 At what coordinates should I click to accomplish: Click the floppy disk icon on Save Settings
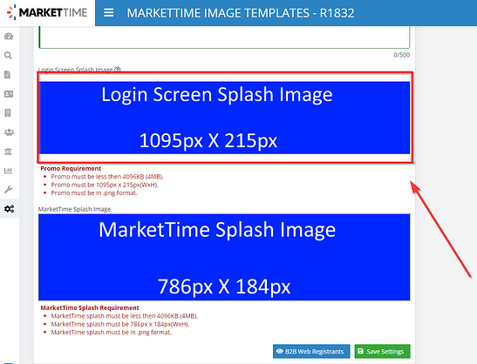coord(360,351)
